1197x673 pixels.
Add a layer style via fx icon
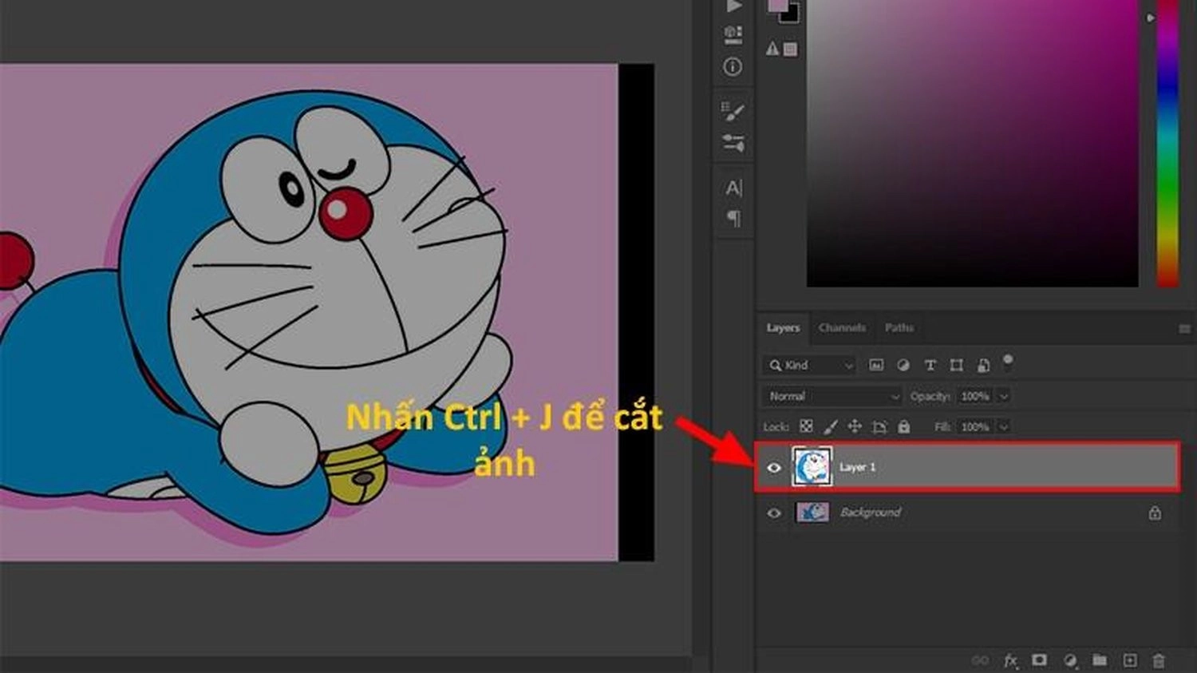tap(1010, 661)
